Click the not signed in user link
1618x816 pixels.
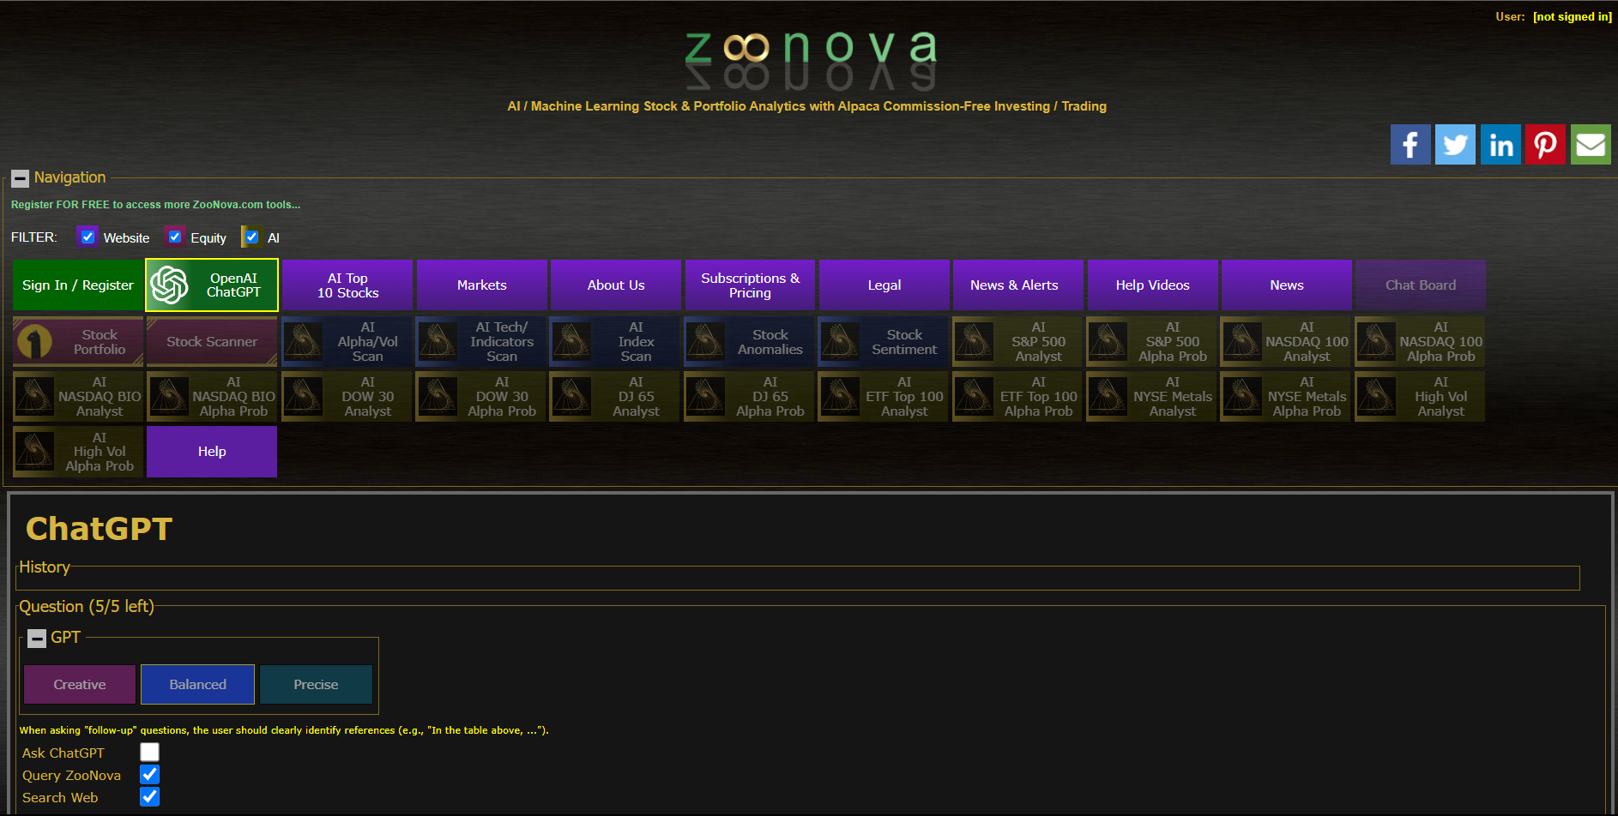point(1572,16)
